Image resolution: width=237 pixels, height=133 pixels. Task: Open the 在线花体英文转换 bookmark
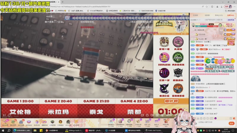coord(146,11)
